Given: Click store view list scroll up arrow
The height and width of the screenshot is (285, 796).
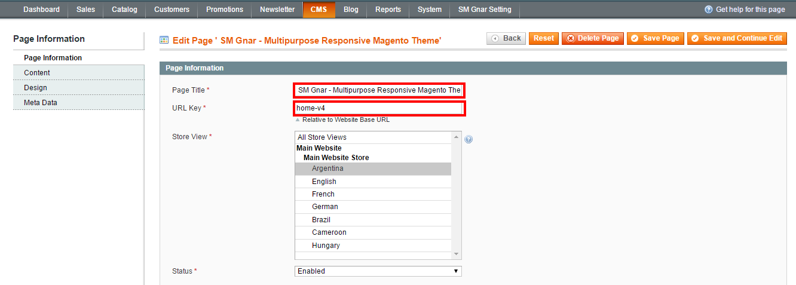Looking at the screenshot, I should (457, 137).
